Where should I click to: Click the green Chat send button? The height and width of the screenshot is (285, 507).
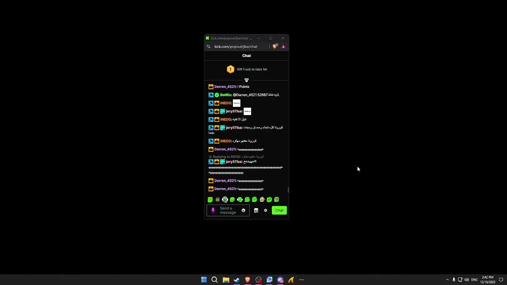click(279, 211)
